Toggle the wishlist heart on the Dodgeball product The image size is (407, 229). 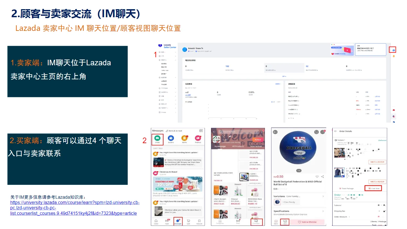pyautogui.click(x=317, y=176)
